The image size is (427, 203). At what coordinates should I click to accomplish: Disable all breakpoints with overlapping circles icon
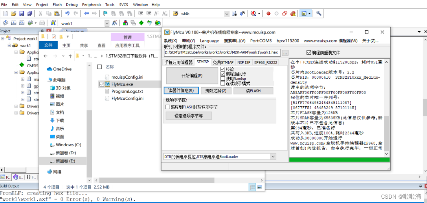pyautogui.click(x=285, y=13)
